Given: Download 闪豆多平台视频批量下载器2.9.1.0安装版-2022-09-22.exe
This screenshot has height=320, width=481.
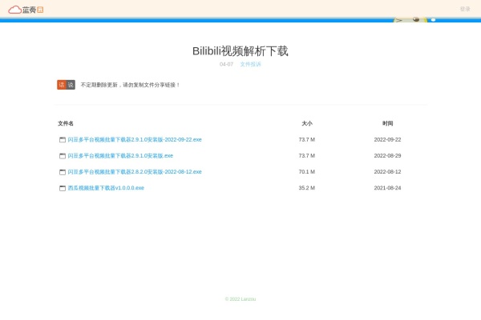Looking at the screenshot, I should coord(135,139).
